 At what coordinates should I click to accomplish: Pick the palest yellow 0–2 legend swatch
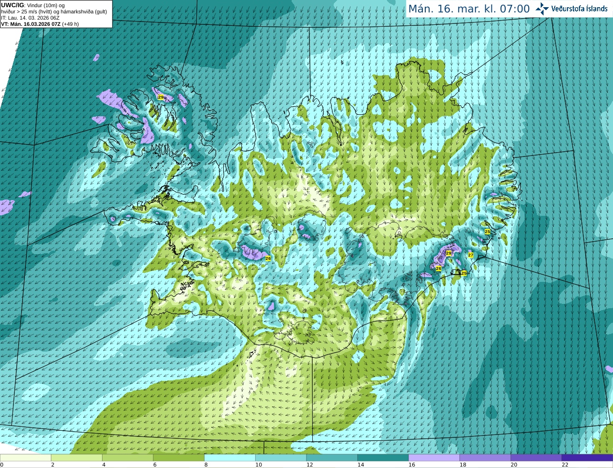coord(25,457)
